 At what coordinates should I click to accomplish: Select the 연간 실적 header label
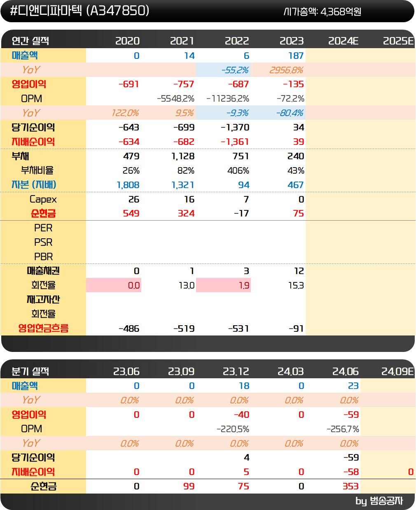tap(30, 41)
